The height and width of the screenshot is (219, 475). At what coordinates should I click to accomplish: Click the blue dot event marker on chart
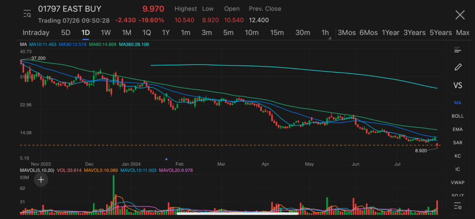(166, 159)
